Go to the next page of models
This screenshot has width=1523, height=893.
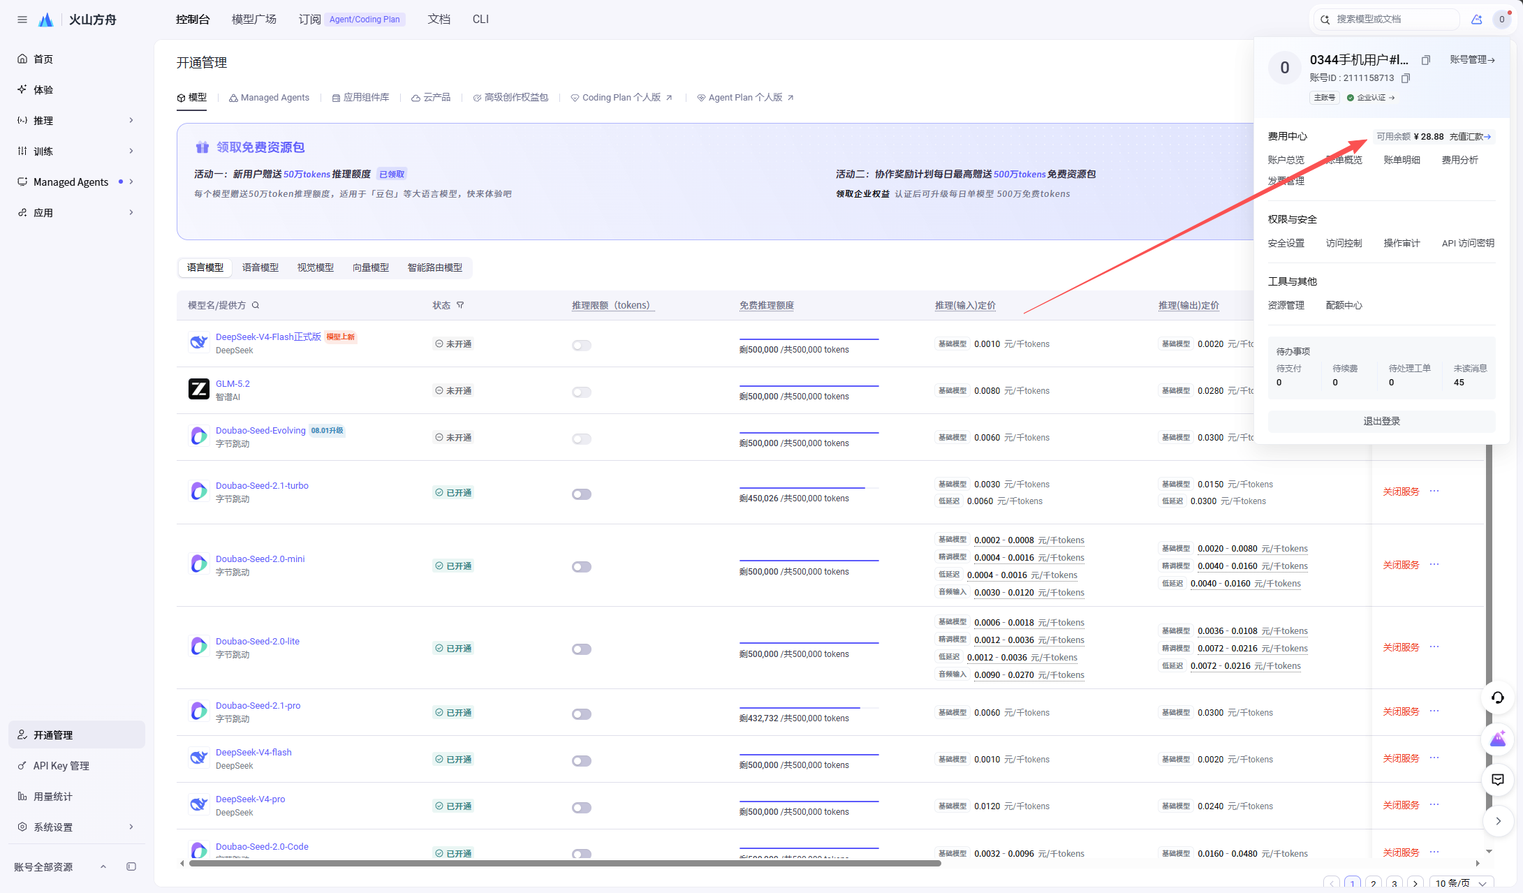[x=1415, y=883]
